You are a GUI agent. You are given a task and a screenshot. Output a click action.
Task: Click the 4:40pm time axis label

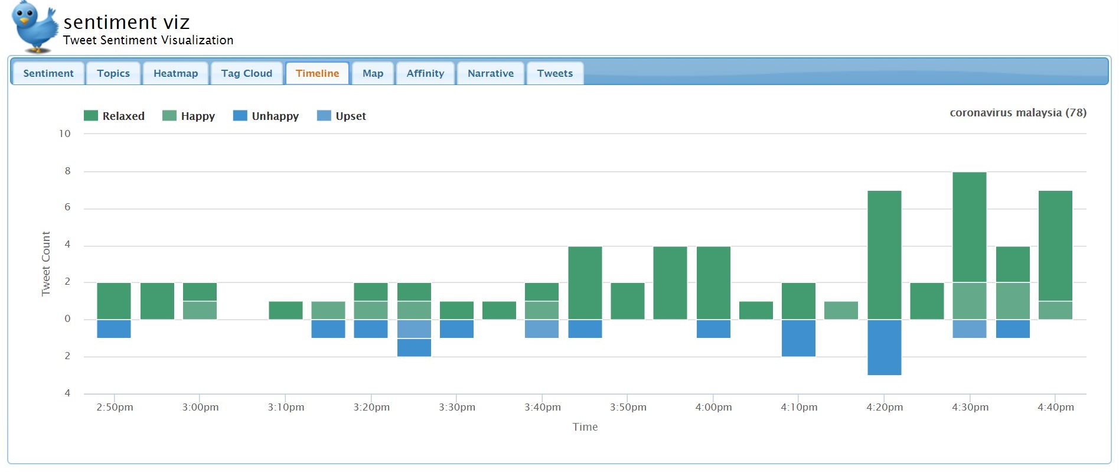point(1056,407)
